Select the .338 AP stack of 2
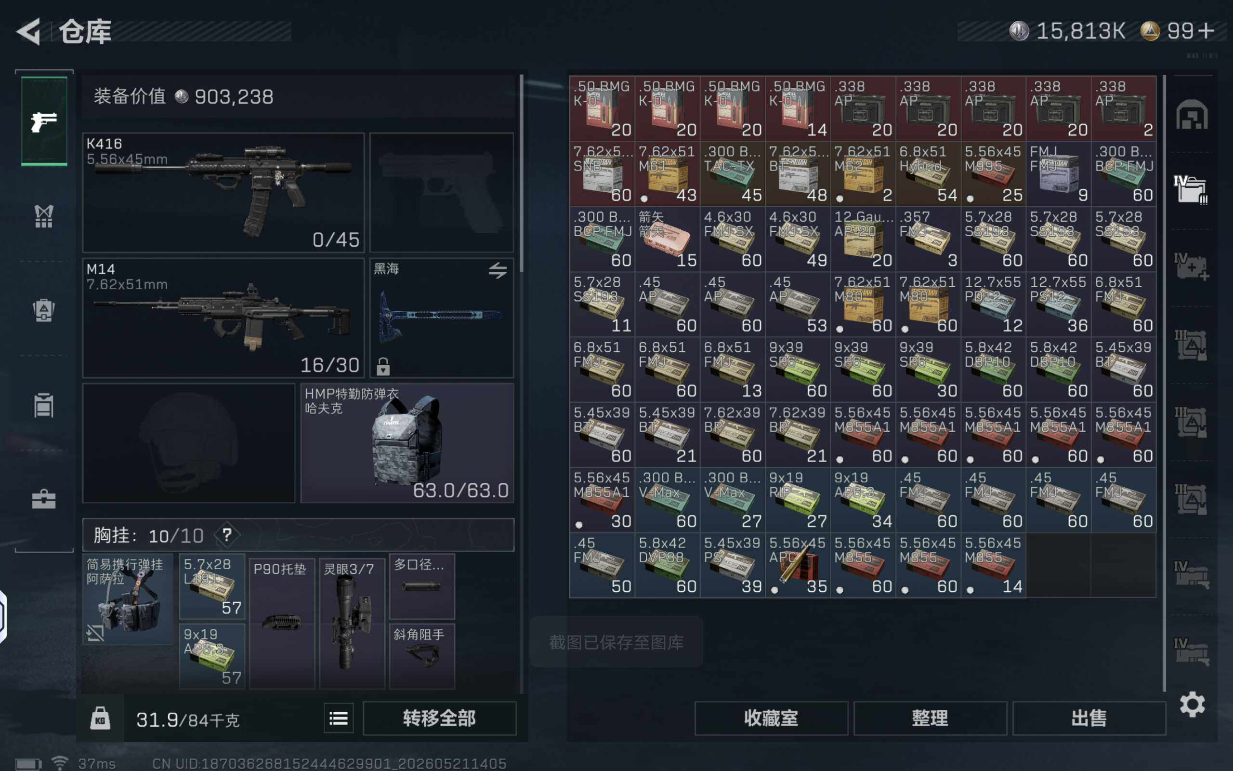The image size is (1233, 771). pos(1124,108)
